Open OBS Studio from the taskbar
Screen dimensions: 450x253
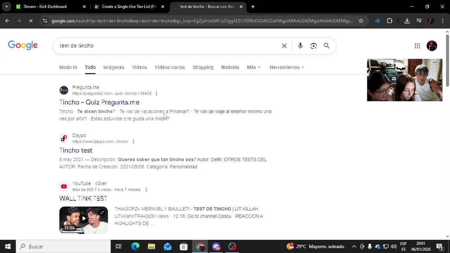click(x=232, y=246)
